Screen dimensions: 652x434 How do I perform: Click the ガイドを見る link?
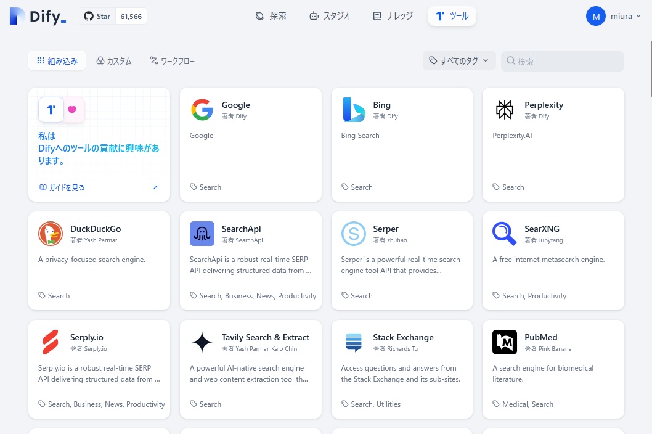pyautogui.click(x=62, y=187)
